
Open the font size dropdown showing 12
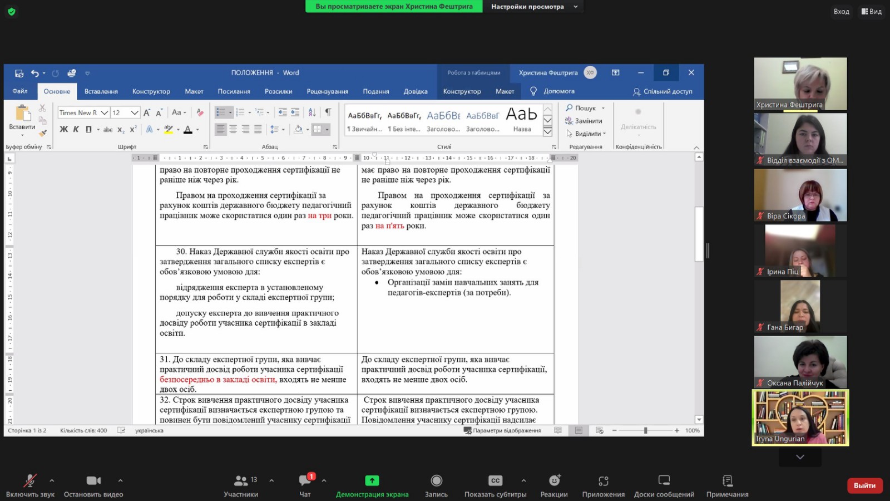(x=134, y=112)
